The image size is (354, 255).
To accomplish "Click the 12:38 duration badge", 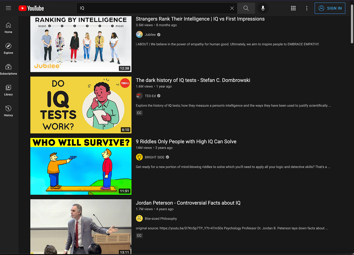I will pos(124,68).
